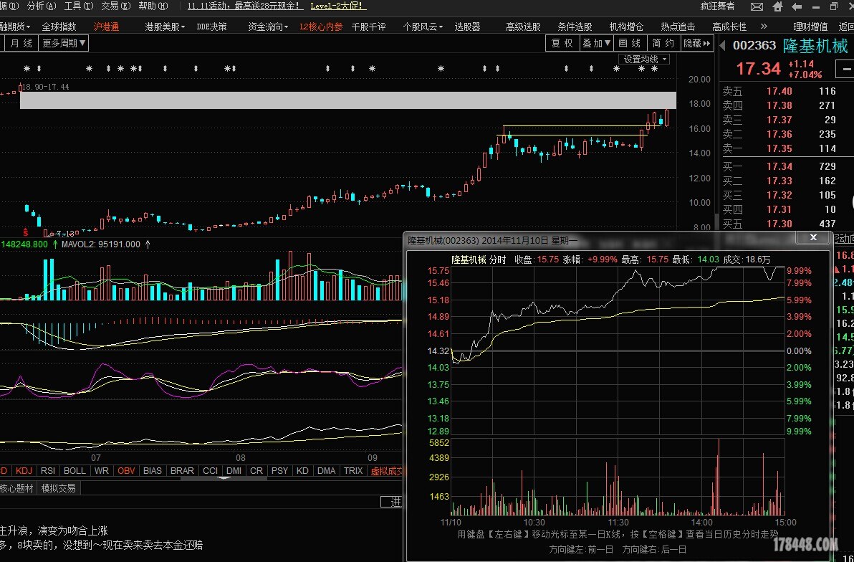Click the 机构增仓 toolbar item

click(626, 27)
